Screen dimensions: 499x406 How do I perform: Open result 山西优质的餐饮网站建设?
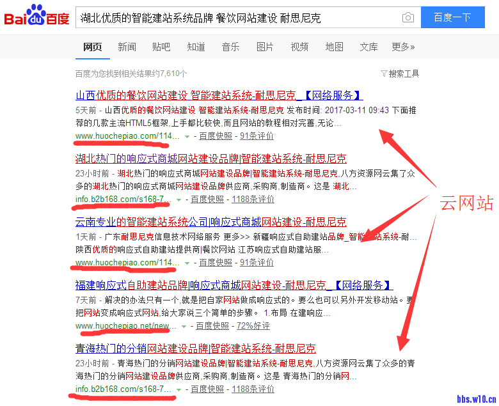219,95
